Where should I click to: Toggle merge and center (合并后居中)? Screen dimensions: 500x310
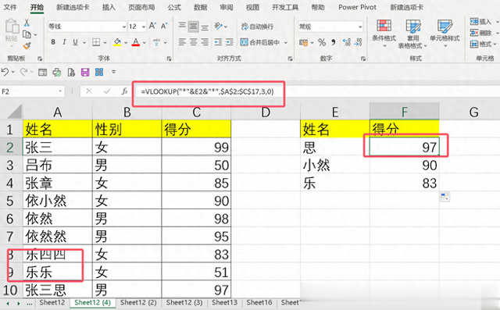[x=260, y=42]
